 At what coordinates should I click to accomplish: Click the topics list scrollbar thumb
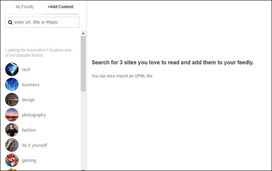coord(83,64)
